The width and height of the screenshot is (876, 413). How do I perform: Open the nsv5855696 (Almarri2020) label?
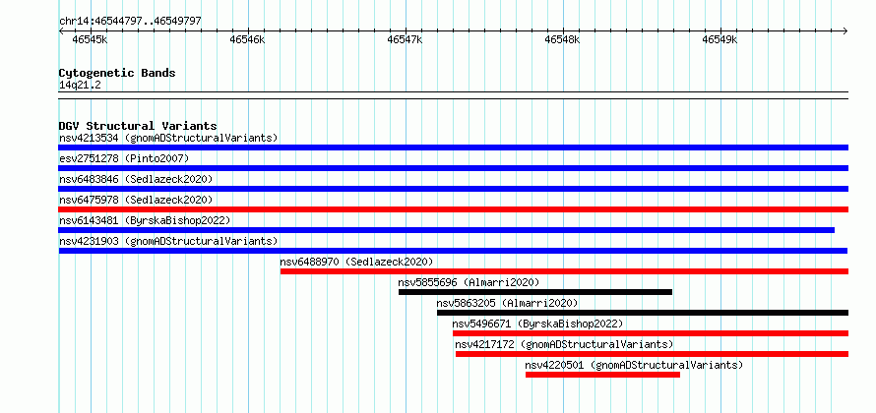click(469, 282)
